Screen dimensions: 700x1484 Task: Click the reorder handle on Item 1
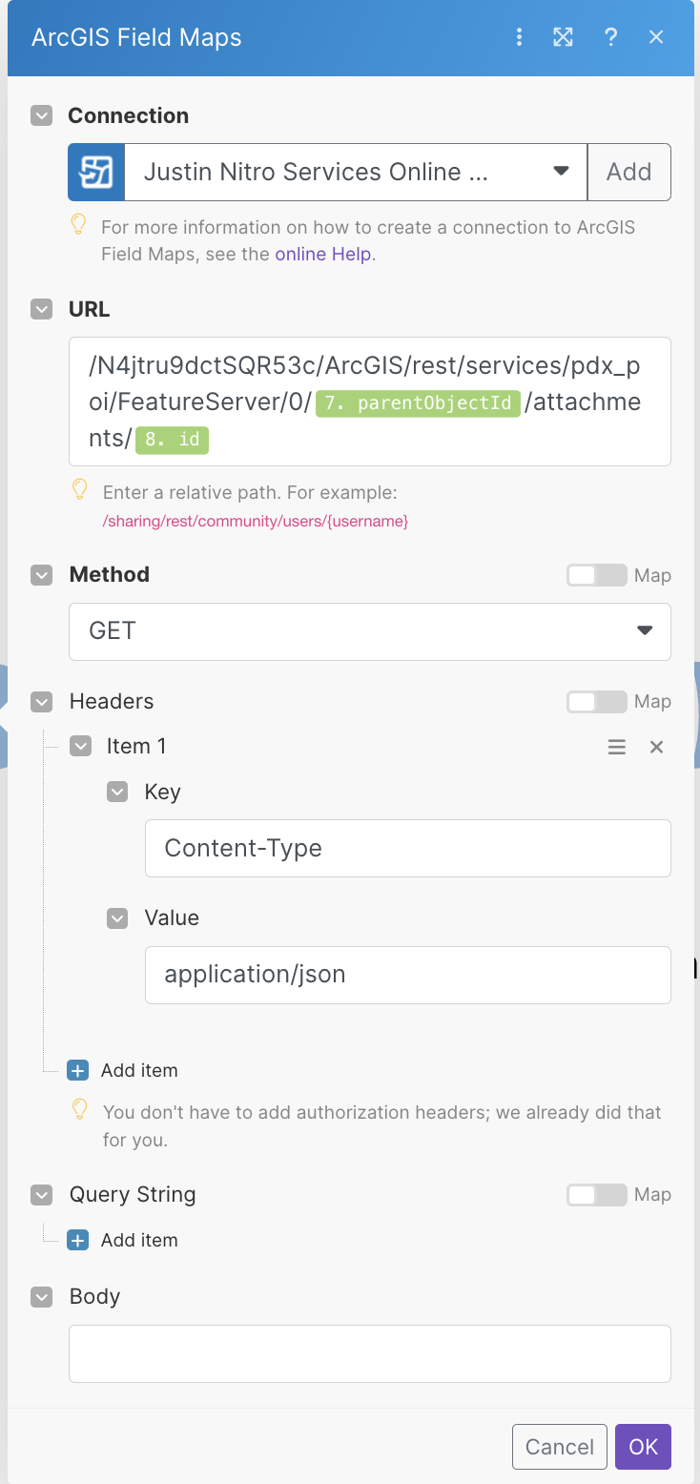[616, 747]
